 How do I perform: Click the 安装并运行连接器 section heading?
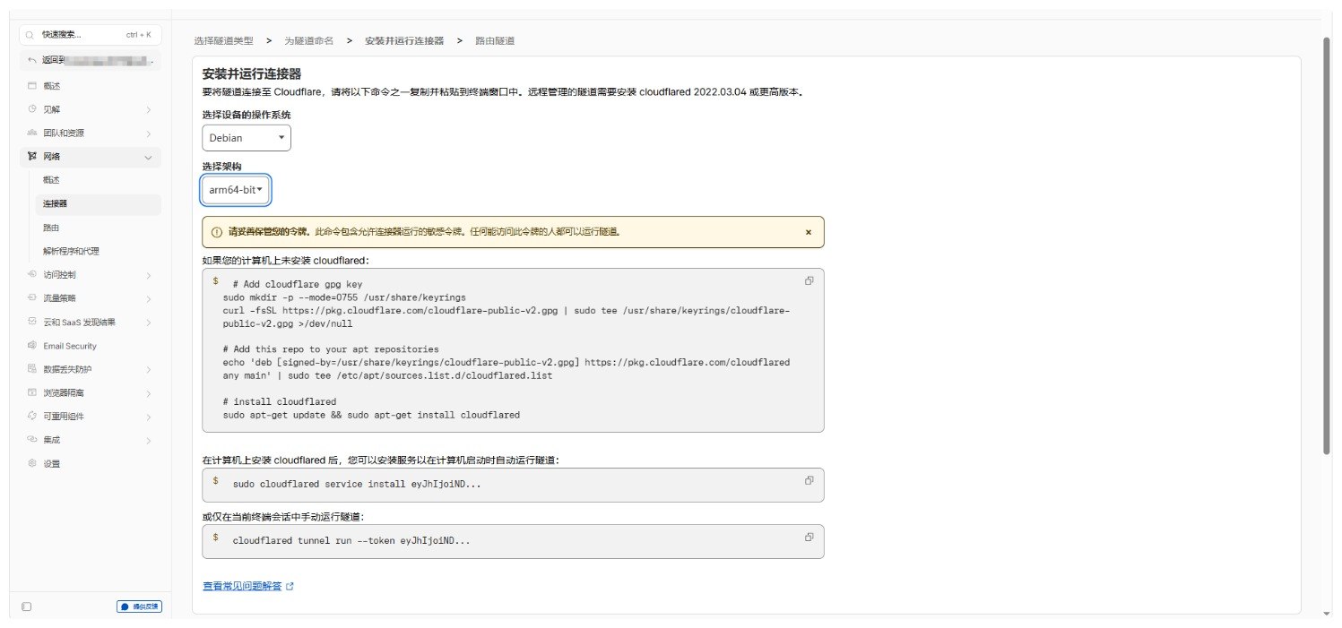[x=252, y=73]
